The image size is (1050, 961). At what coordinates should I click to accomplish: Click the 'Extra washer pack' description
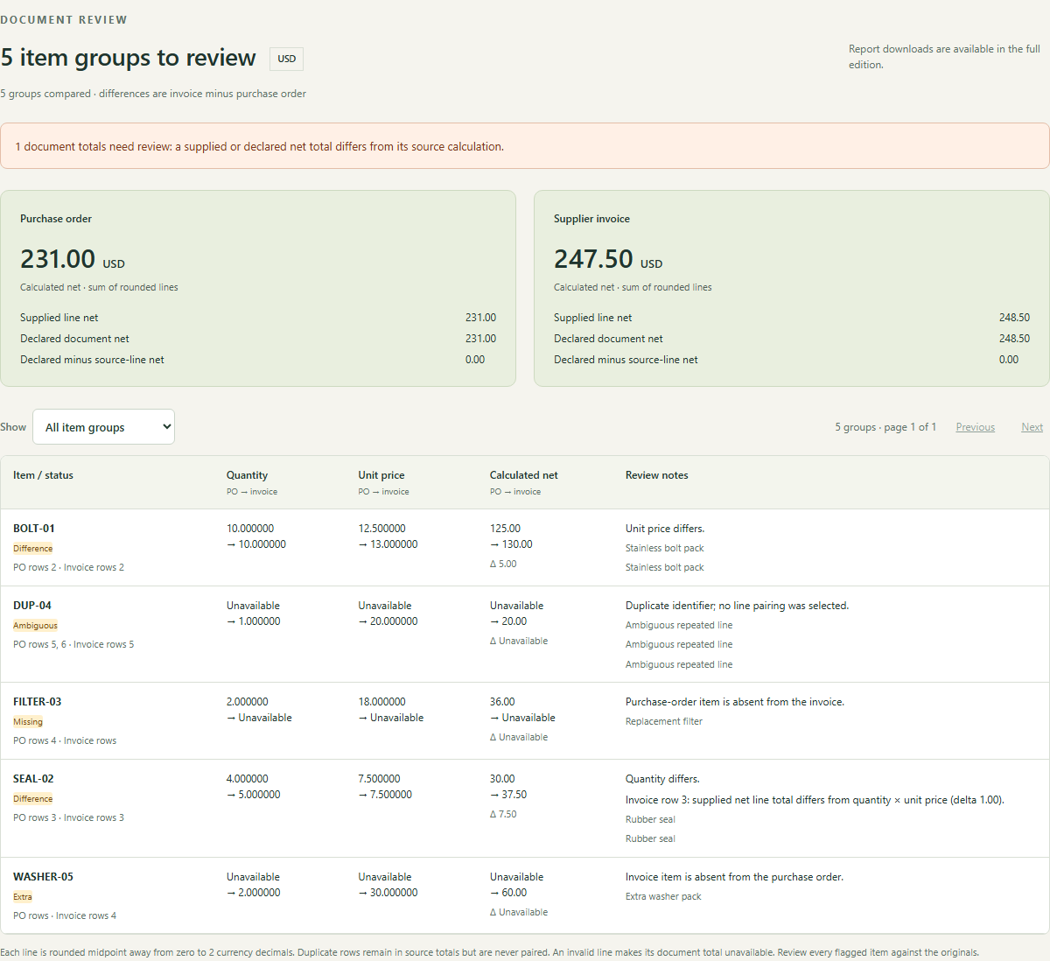pos(663,897)
